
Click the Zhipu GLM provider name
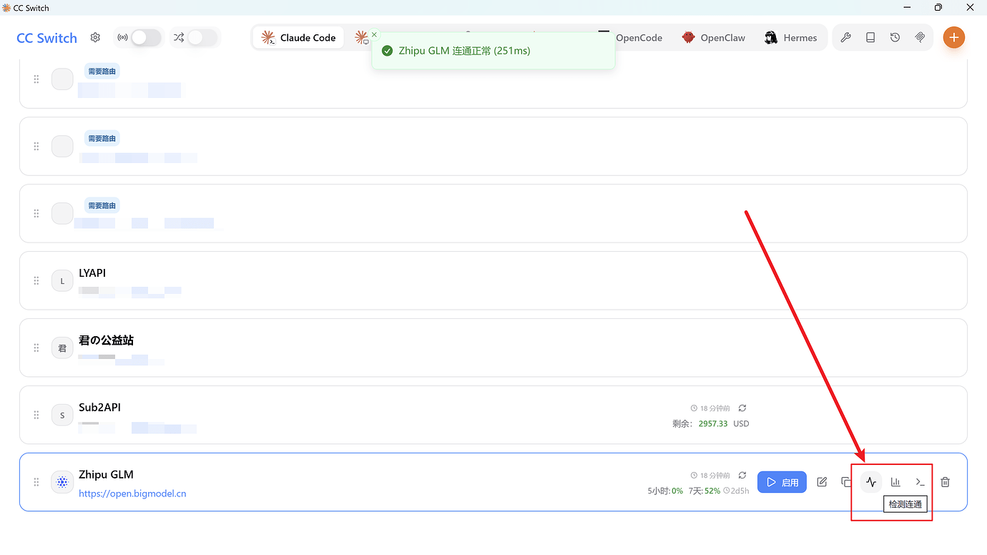pos(106,474)
